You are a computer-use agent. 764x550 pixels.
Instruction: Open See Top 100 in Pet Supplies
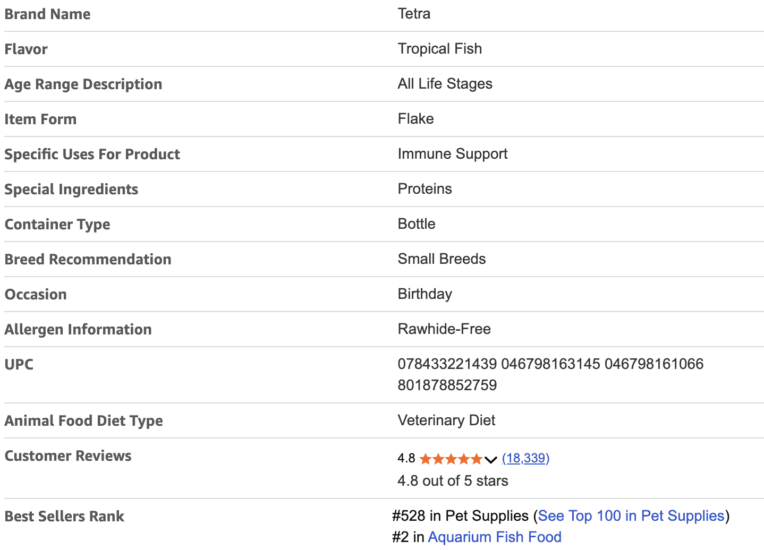click(x=631, y=515)
